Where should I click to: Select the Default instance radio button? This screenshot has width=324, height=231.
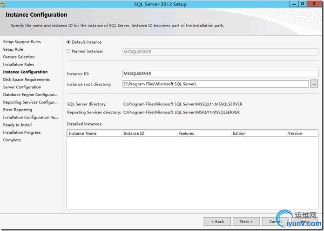tap(68, 42)
